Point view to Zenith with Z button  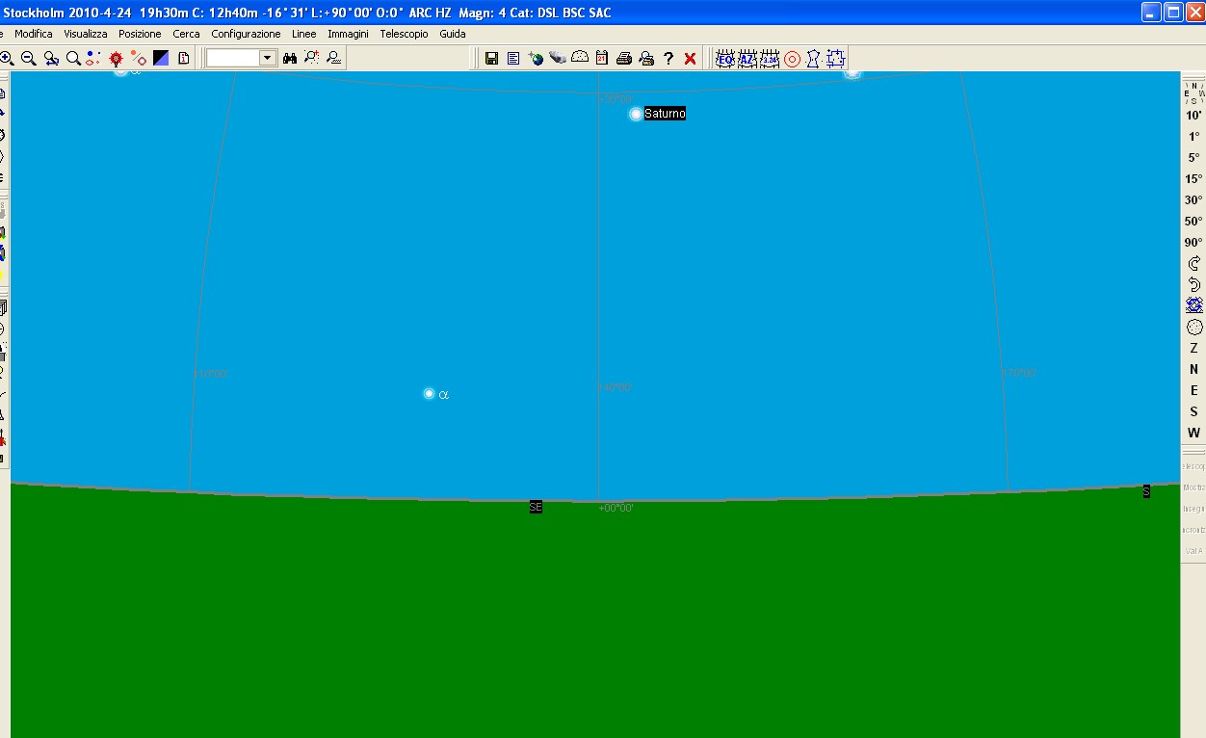[1194, 349]
